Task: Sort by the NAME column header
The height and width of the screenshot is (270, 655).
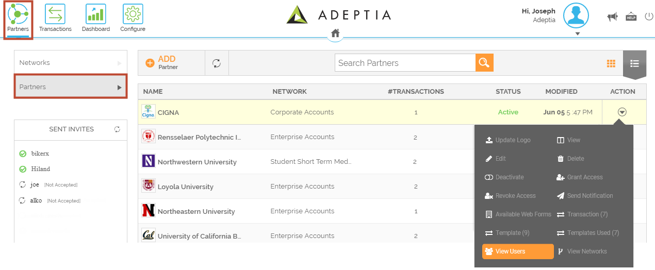Action: click(x=153, y=91)
